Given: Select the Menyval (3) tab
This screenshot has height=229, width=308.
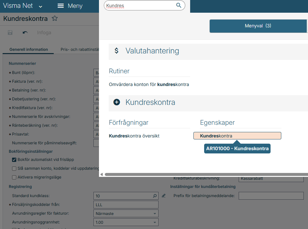Looking at the screenshot, I should (x=258, y=26).
